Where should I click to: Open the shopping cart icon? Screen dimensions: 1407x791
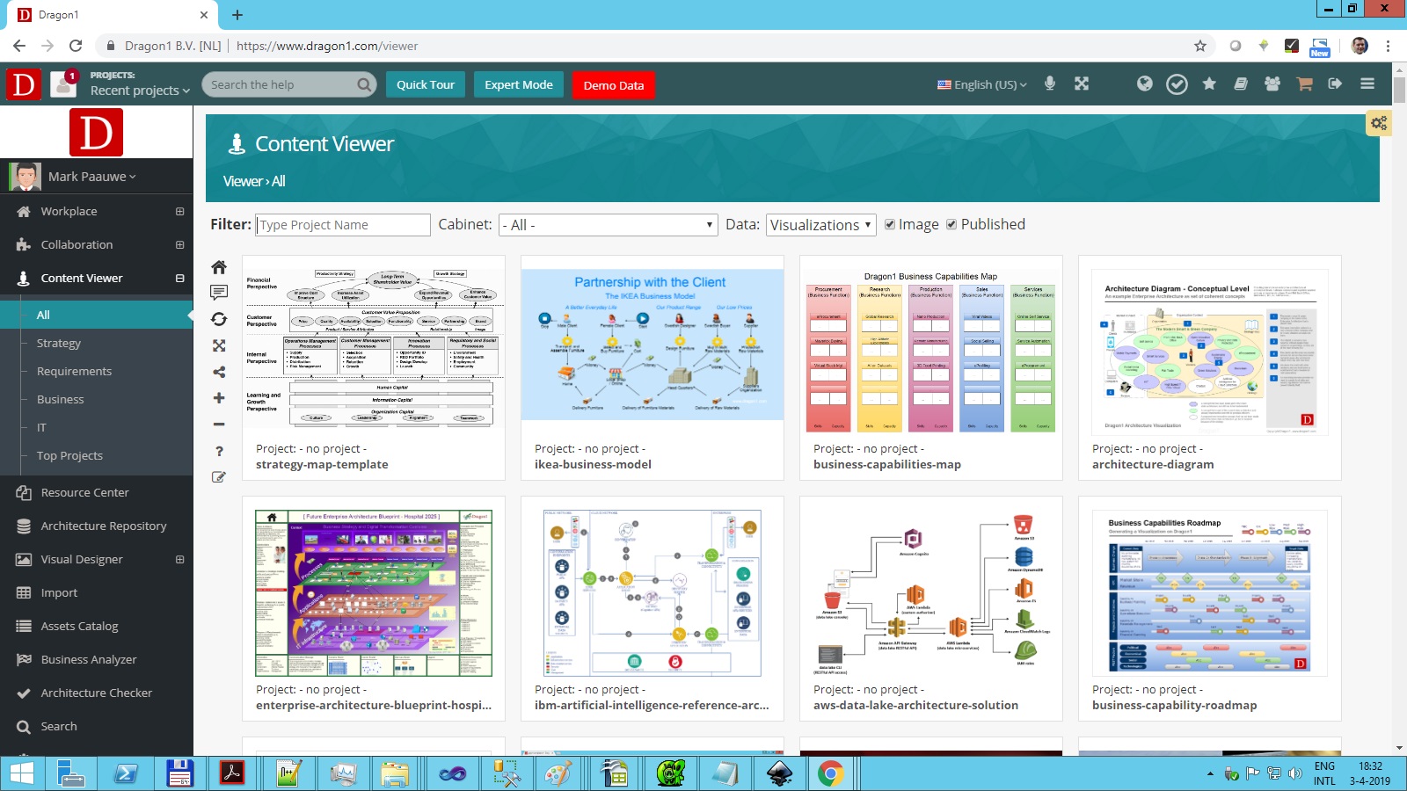pos(1304,83)
